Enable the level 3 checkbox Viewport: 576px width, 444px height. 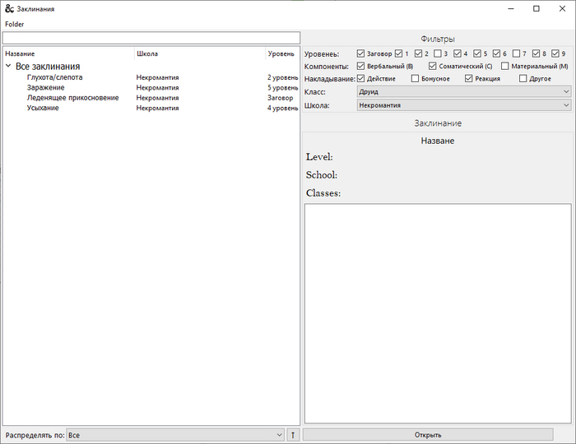[439, 53]
